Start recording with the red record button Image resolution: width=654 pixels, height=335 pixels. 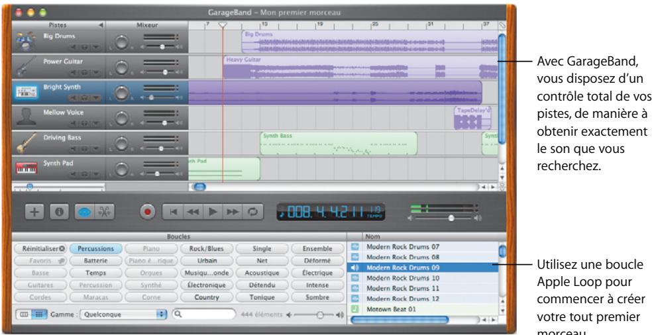(147, 212)
